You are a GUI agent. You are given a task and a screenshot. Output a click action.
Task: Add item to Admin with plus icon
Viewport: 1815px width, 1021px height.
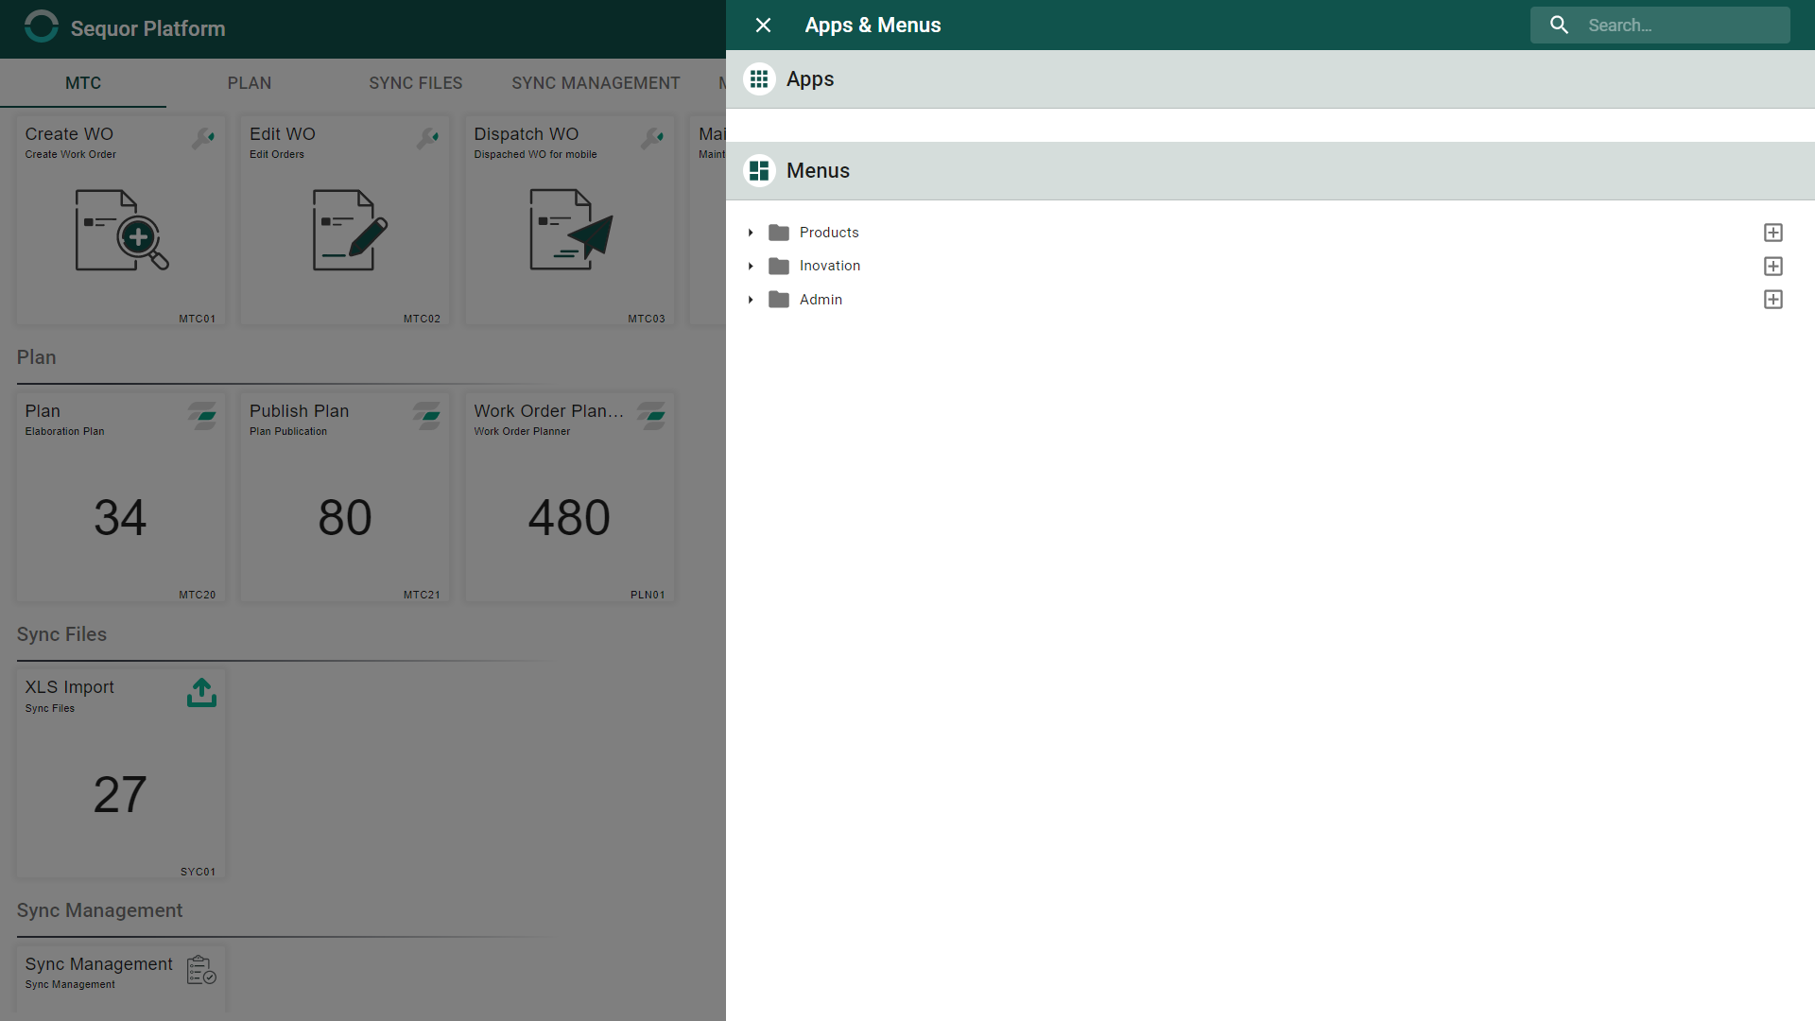(1773, 300)
